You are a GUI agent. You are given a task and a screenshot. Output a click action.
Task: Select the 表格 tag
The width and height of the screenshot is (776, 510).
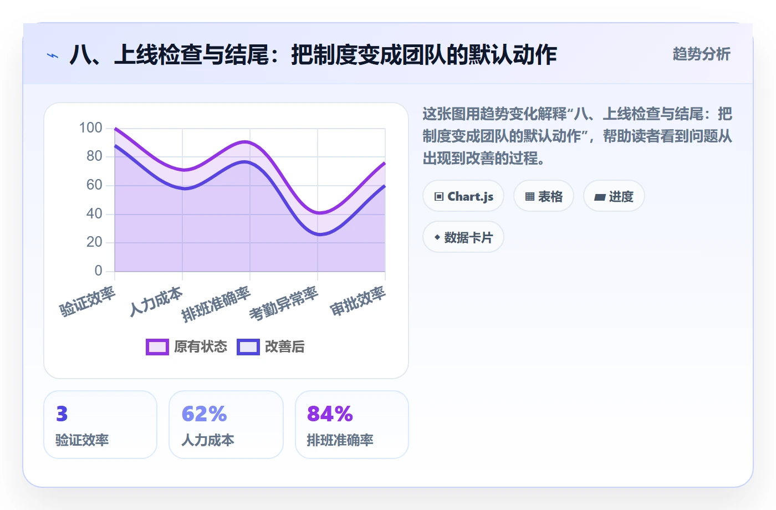click(x=544, y=196)
